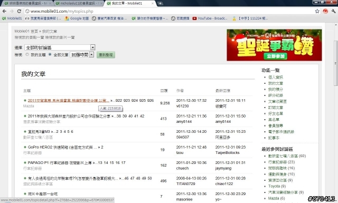Screen dimensions: 338x203
Task: Open 文章收藏匣 in the sidebar
Action: coord(277,101)
